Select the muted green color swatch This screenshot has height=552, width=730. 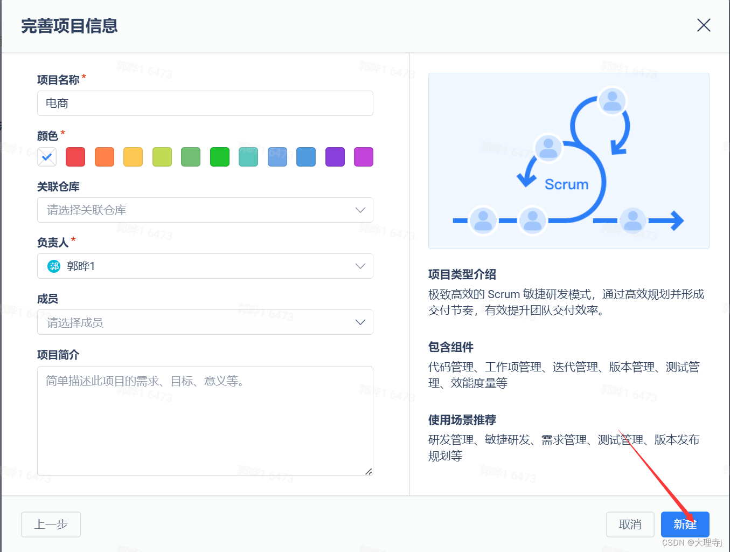point(191,157)
